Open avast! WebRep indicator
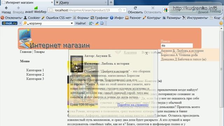The width and height of the screenshot is (224, 126). tap(36, 10)
